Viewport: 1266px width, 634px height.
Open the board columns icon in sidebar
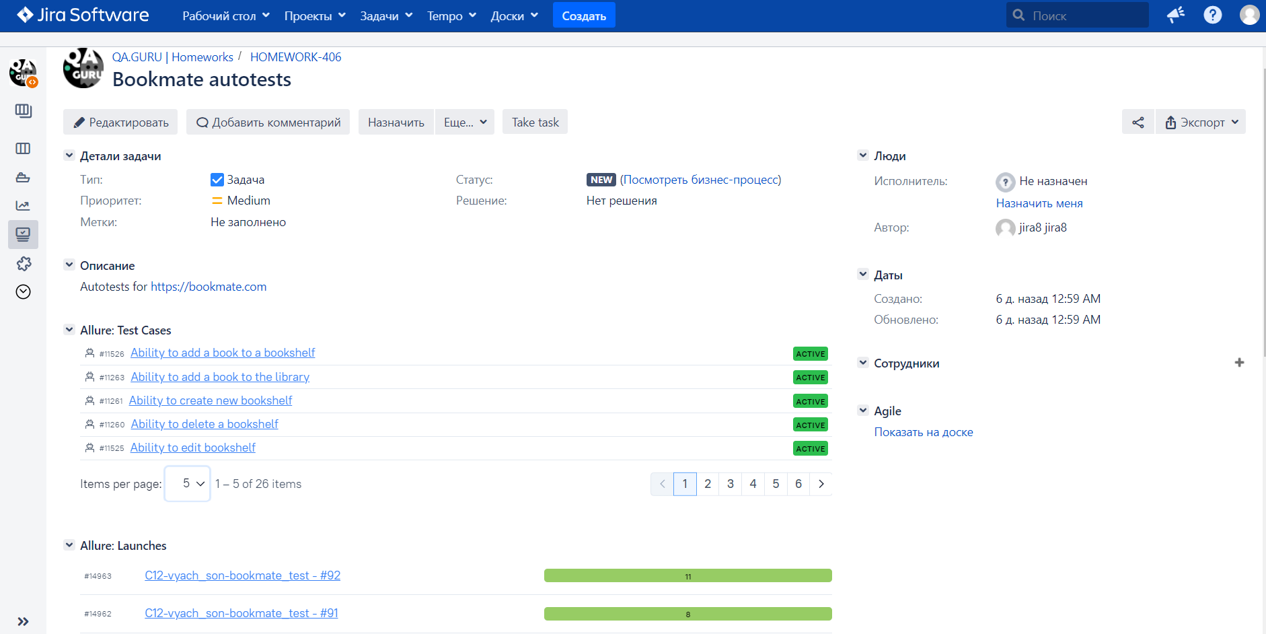click(24, 148)
